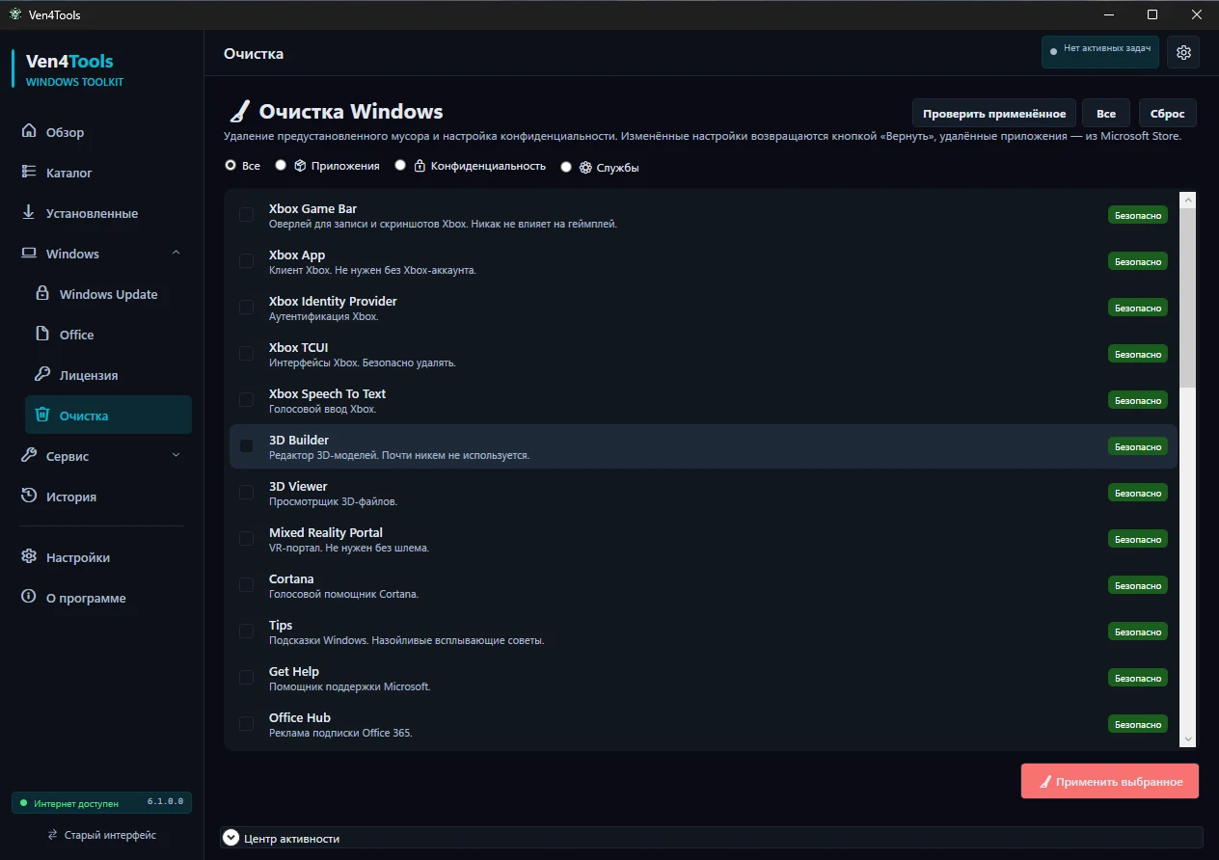
Task: Select the Приложения radio filter
Action: click(281, 165)
